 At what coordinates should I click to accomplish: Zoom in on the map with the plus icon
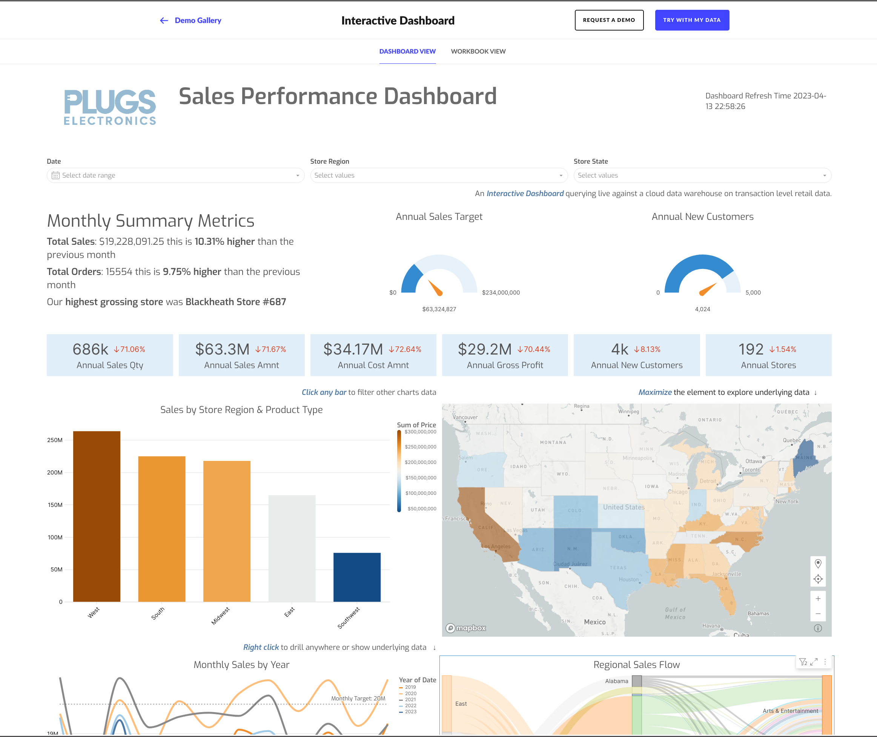point(818,598)
